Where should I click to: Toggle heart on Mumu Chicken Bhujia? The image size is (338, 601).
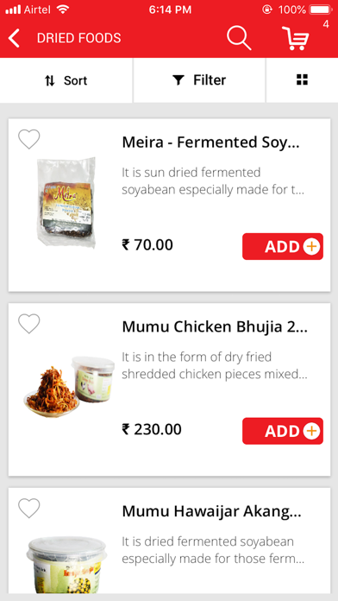point(29,324)
